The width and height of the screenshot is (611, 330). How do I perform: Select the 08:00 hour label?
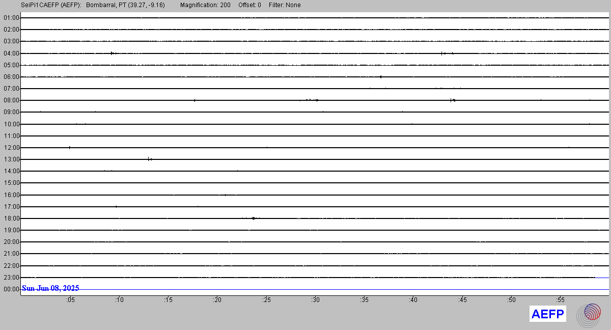tap(11, 100)
